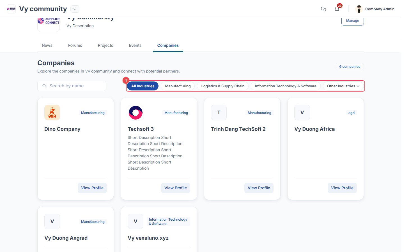This screenshot has width=404, height=252.
Task: View Profile of Trinh Dang TechSoft 2
Action: 259,188
